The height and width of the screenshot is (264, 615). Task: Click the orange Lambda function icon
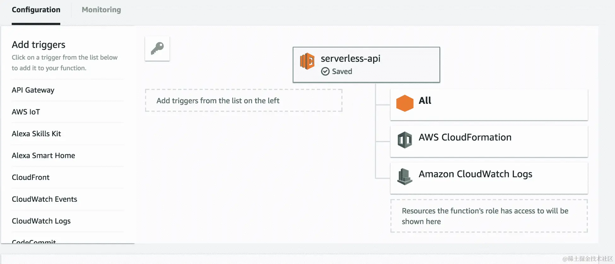click(x=307, y=61)
